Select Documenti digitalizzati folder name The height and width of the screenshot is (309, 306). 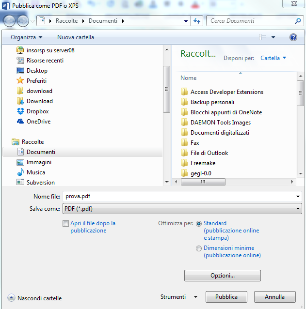220,133
